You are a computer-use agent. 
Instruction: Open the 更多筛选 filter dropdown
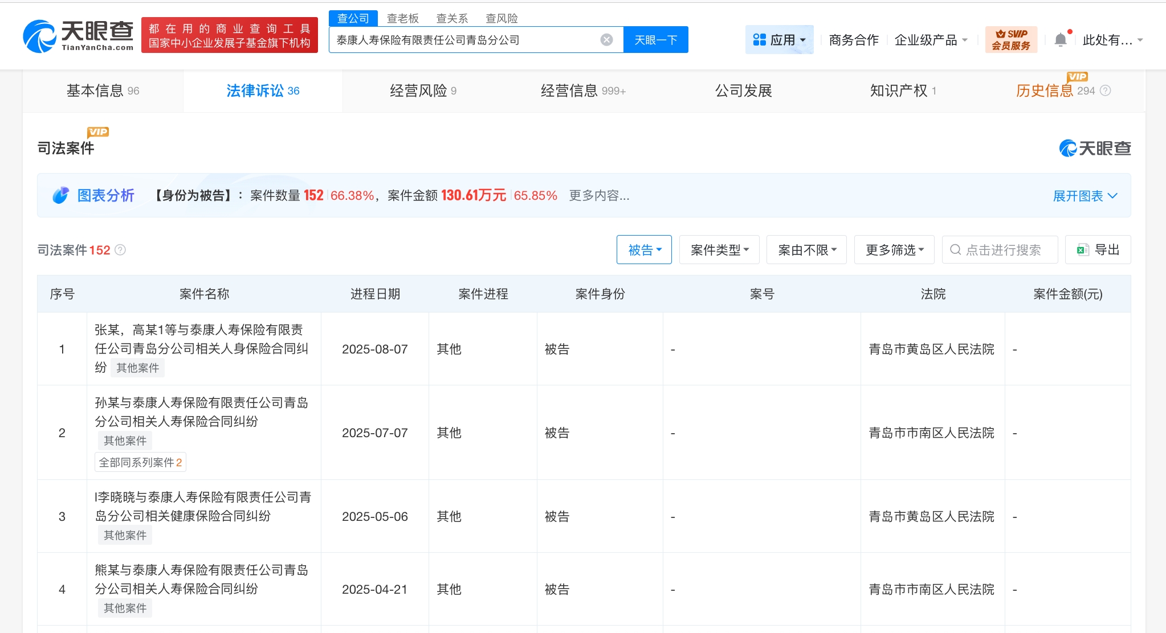pos(894,250)
